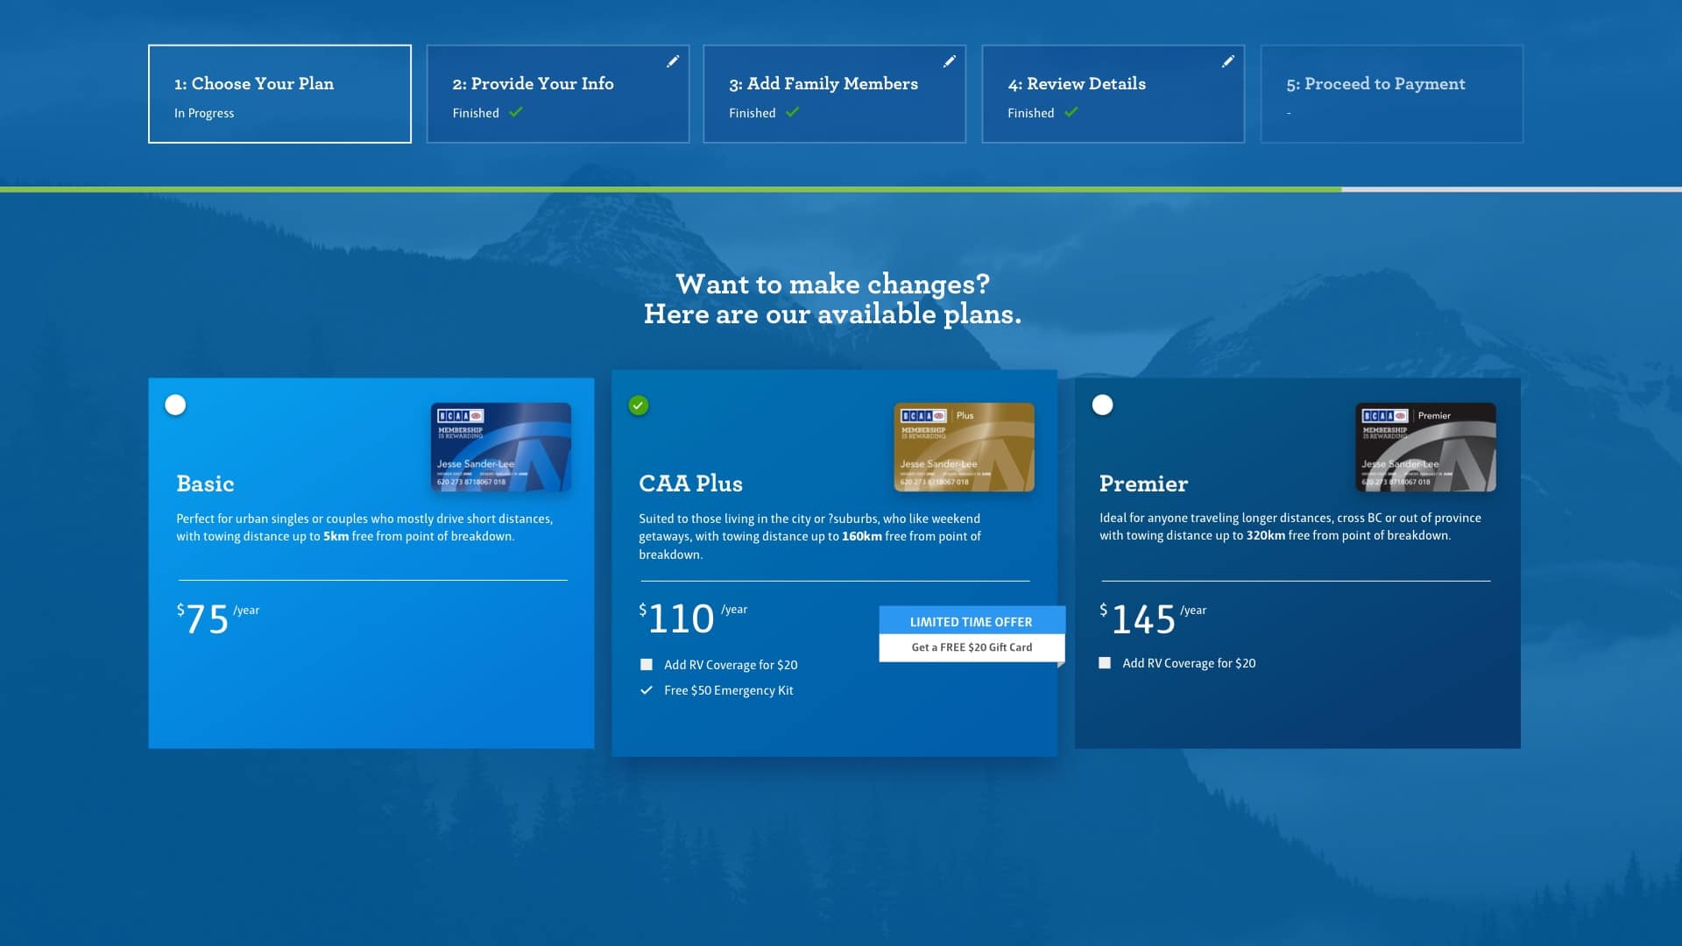Click pencil edit icon on Provide Your Info
Viewport: 1682px width, 946px height.
673,61
